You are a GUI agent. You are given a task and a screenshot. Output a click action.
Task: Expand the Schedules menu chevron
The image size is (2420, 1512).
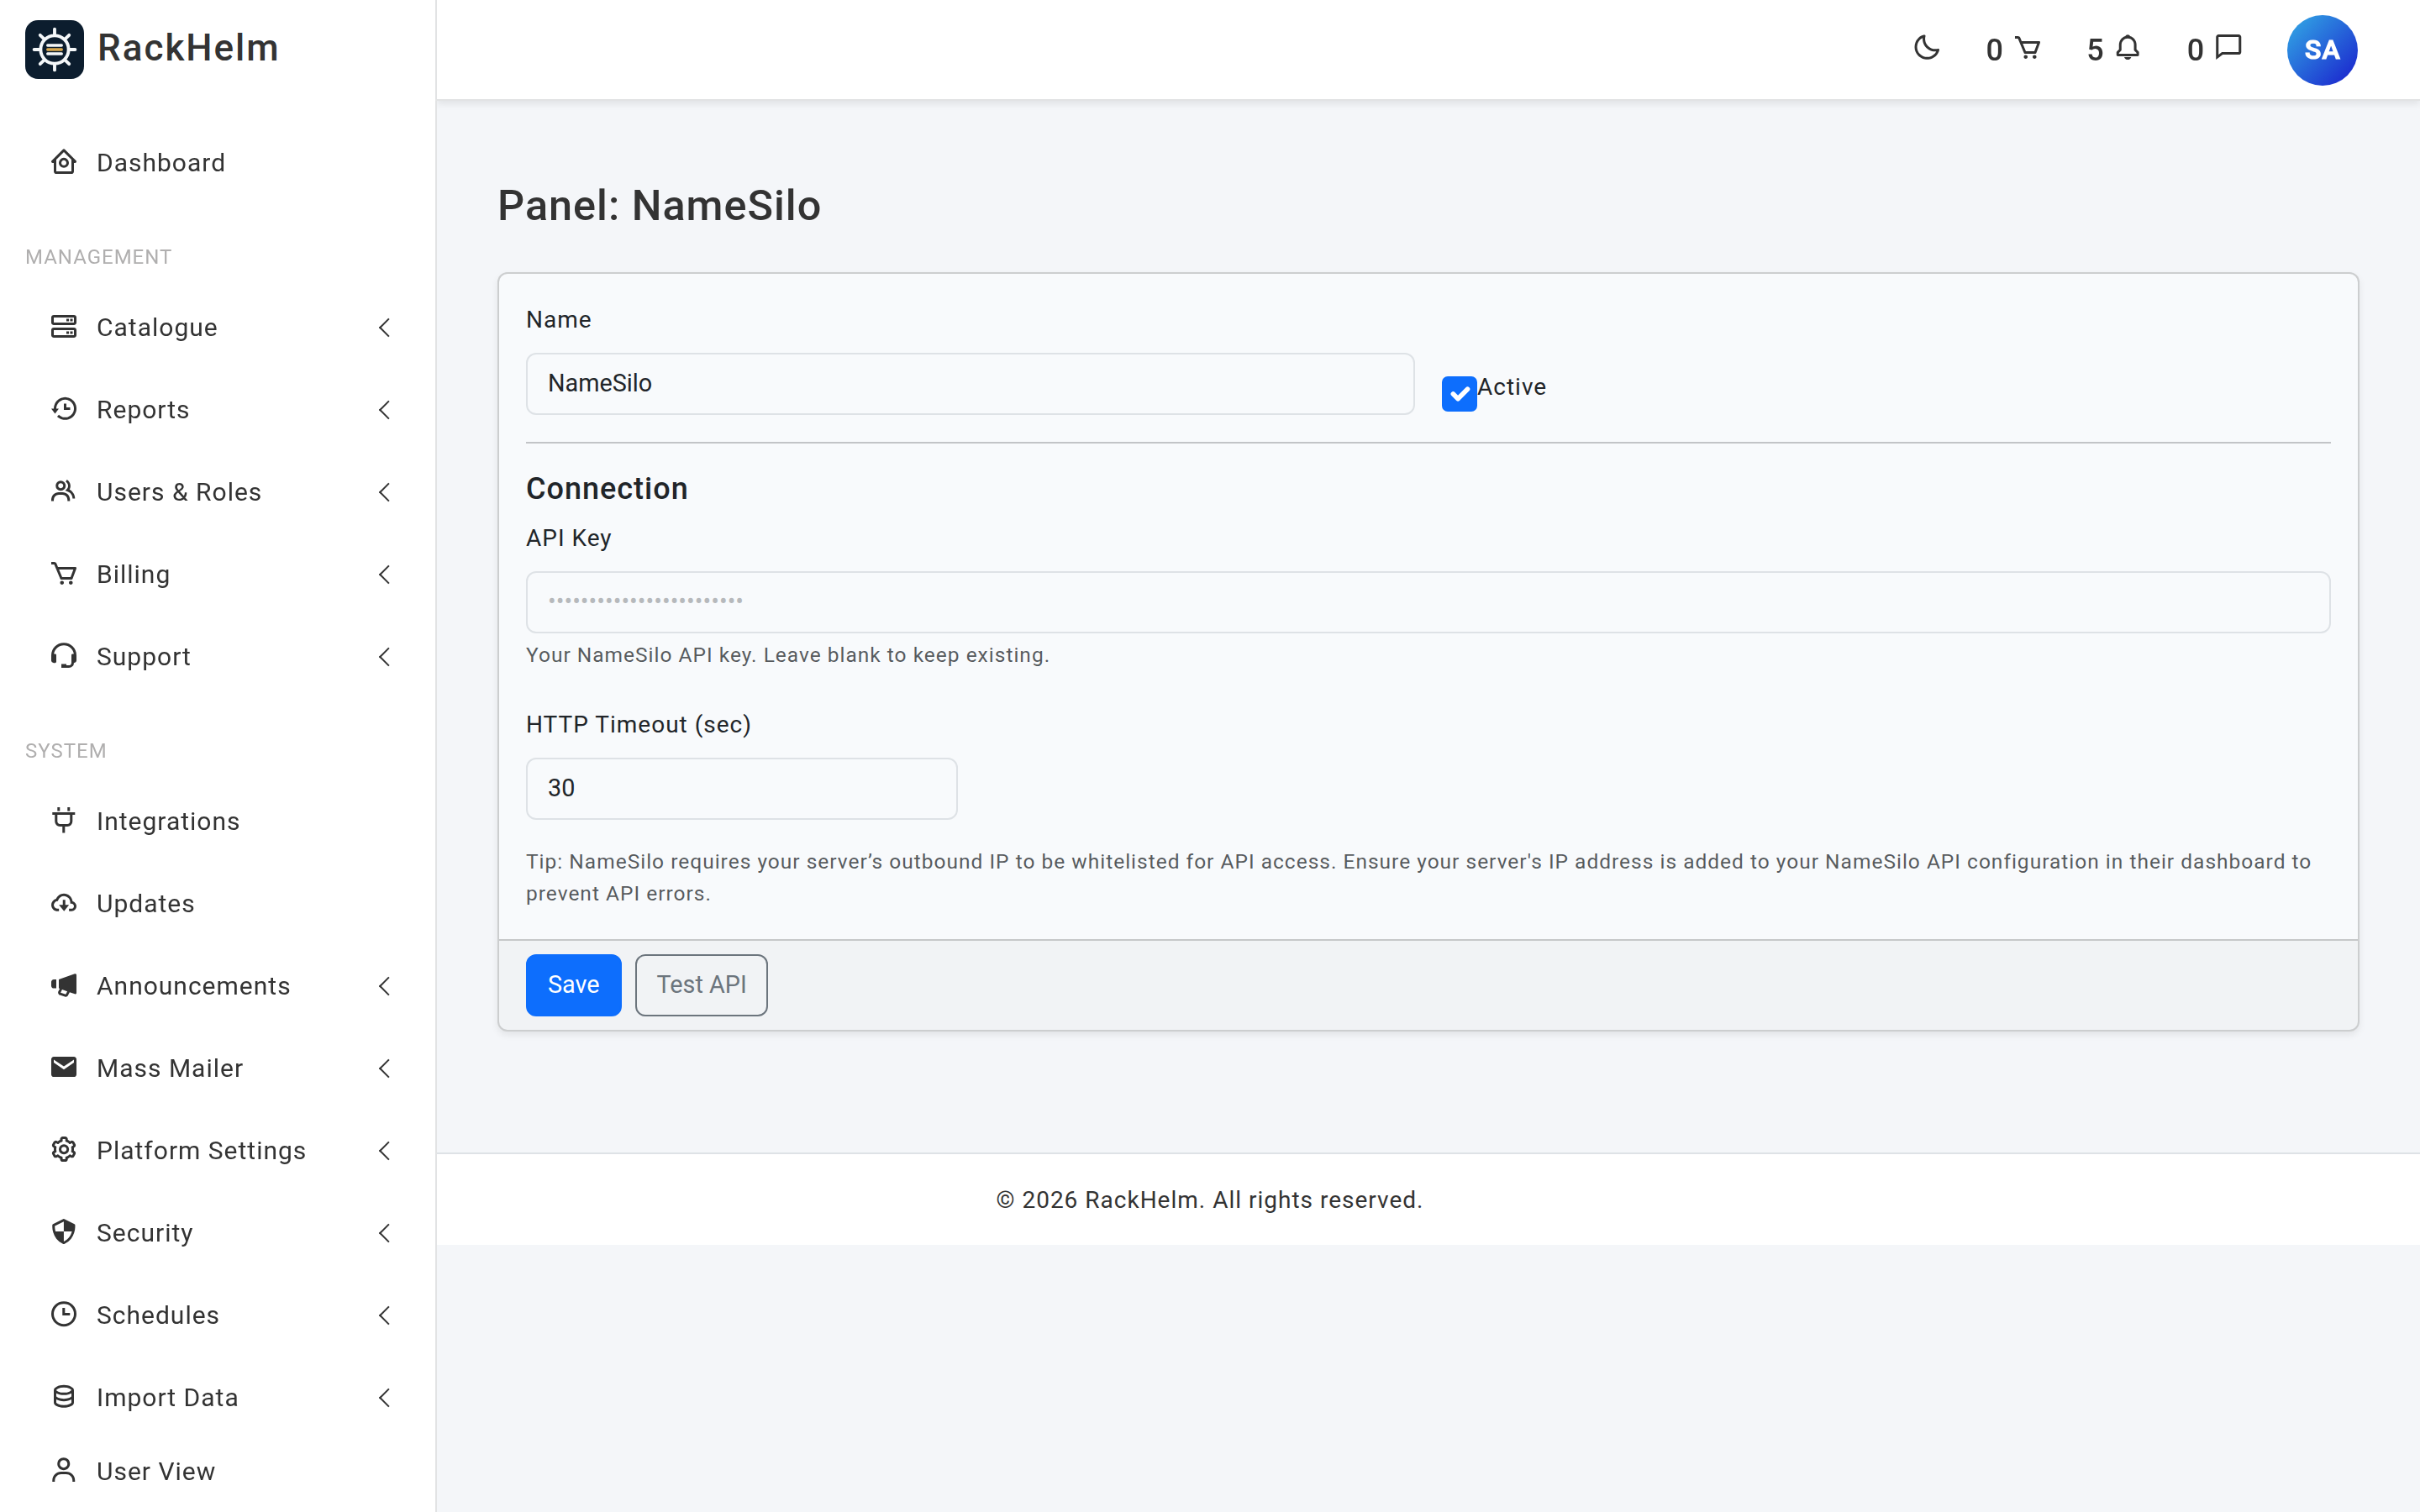[x=385, y=1315]
